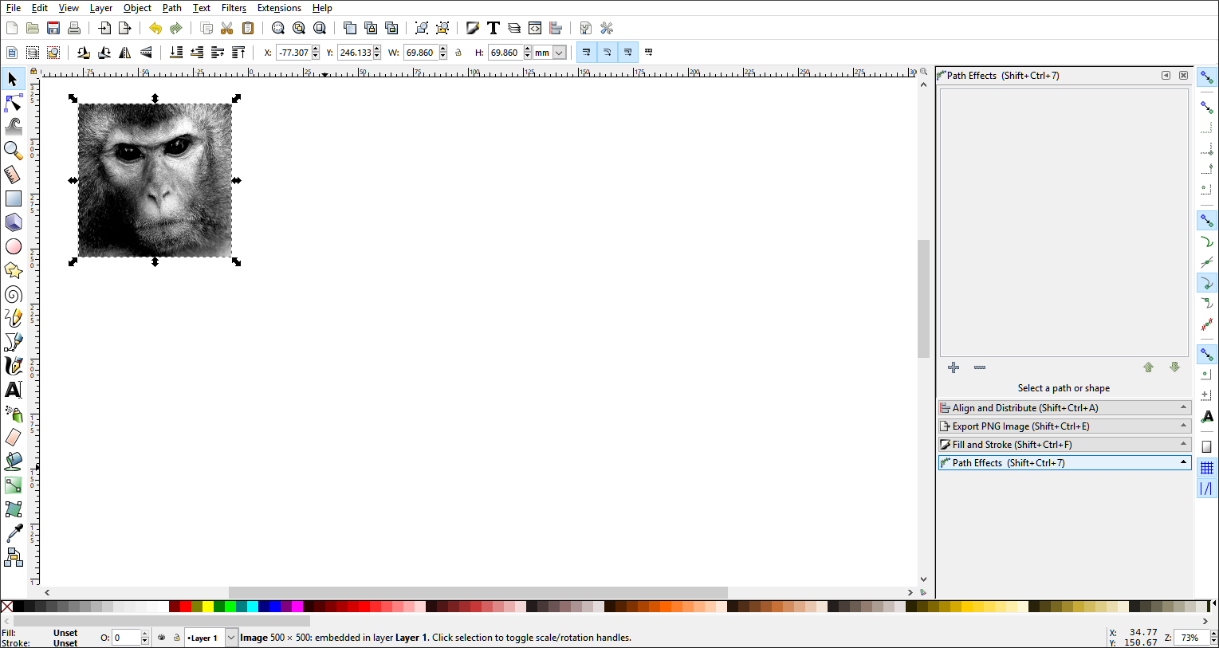Select the Star and polygon tool
Screen dimensions: 1219x648
13,270
